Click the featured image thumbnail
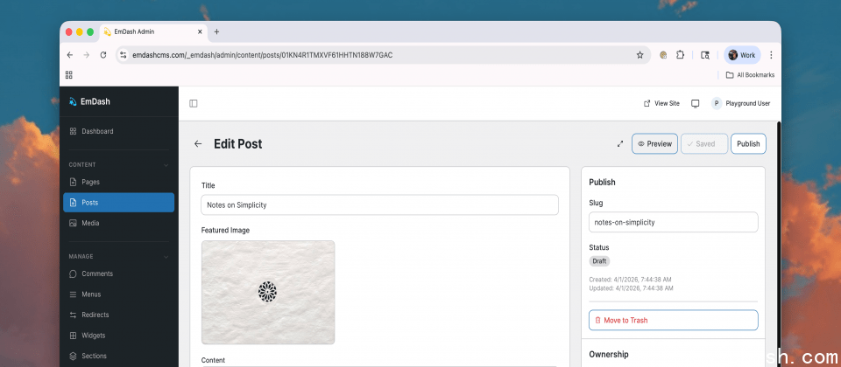This screenshot has height=367, width=841. pyautogui.click(x=268, y=292)
